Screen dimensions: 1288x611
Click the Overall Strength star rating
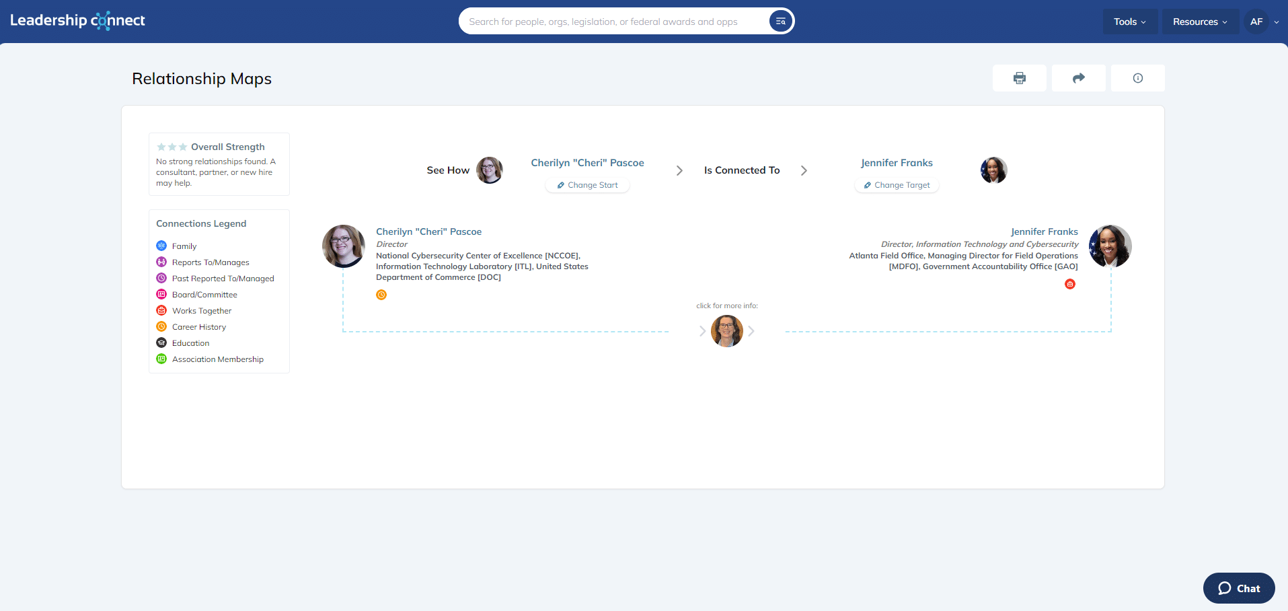172,147
